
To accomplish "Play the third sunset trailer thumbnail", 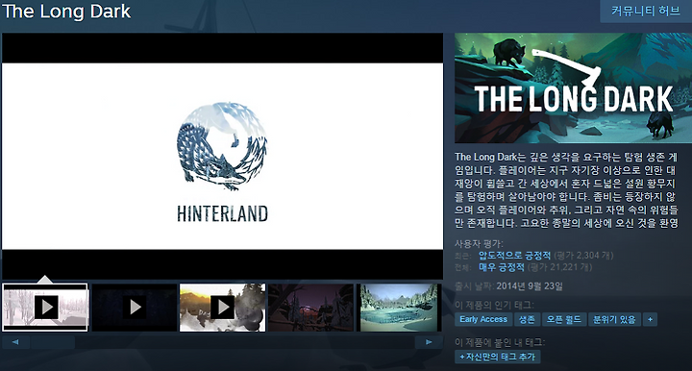I will pos(222,307).
